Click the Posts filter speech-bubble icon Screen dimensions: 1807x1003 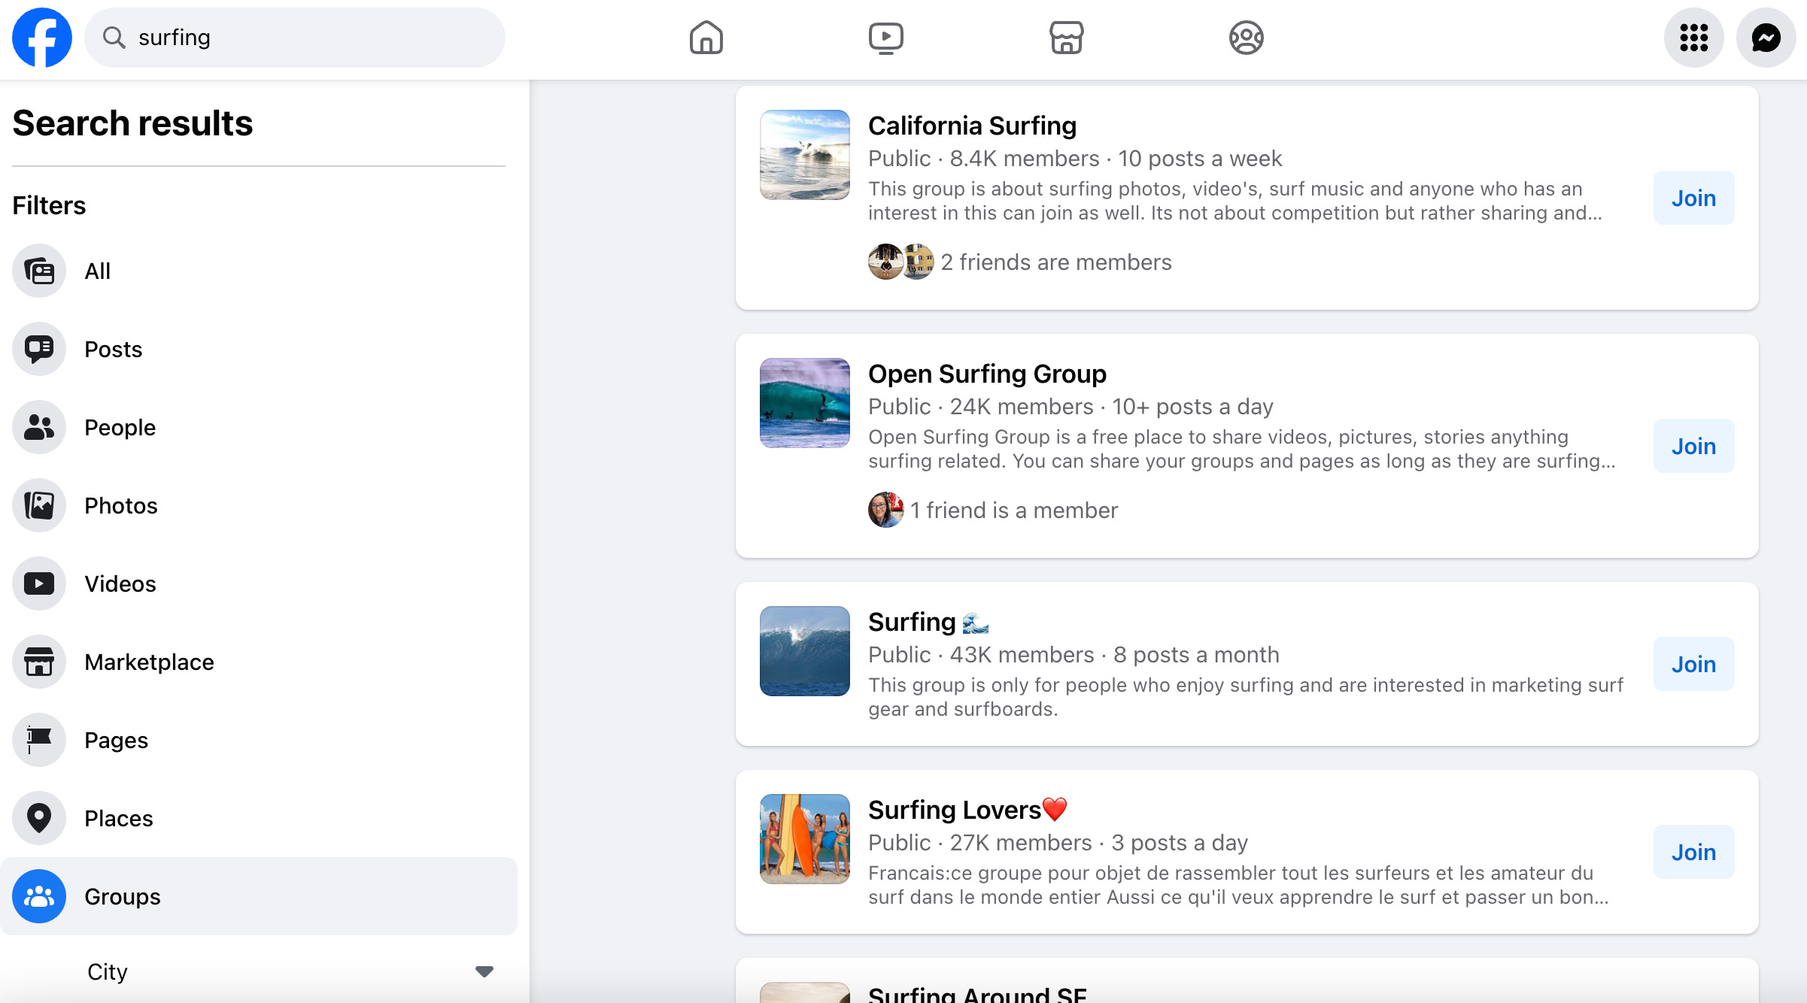click(39, 349)
